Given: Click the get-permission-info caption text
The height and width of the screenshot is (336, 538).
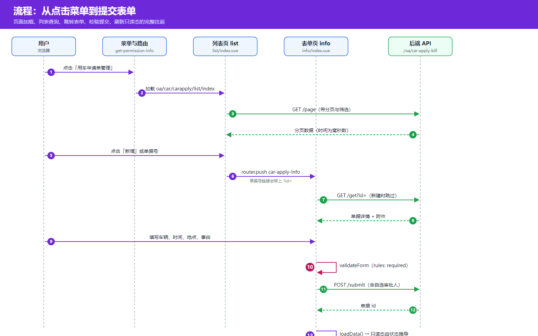Looking at the screenshot, I should pos(134,51).
